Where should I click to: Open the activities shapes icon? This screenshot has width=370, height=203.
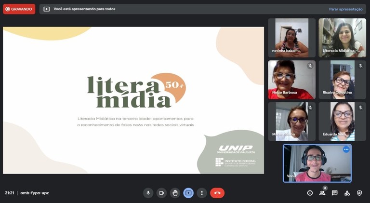tap(347, 193)
